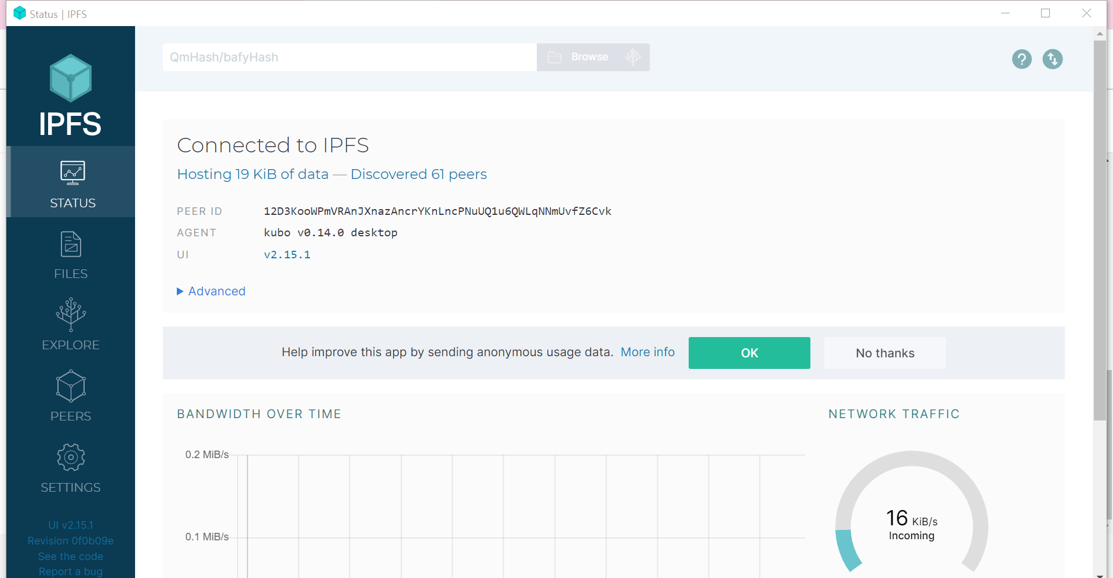Click the explore tree icon beside Browse
Viewport: 1113px width, 578px height.
633,57
